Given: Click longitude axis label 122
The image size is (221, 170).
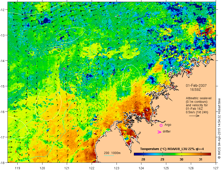Looking at the screenshot, I should [92, 168].
